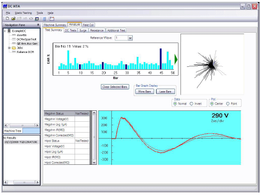Click the blue monitor toolbar icon
Viewport: 261px width, 195px height.
[x=37, y=19]
